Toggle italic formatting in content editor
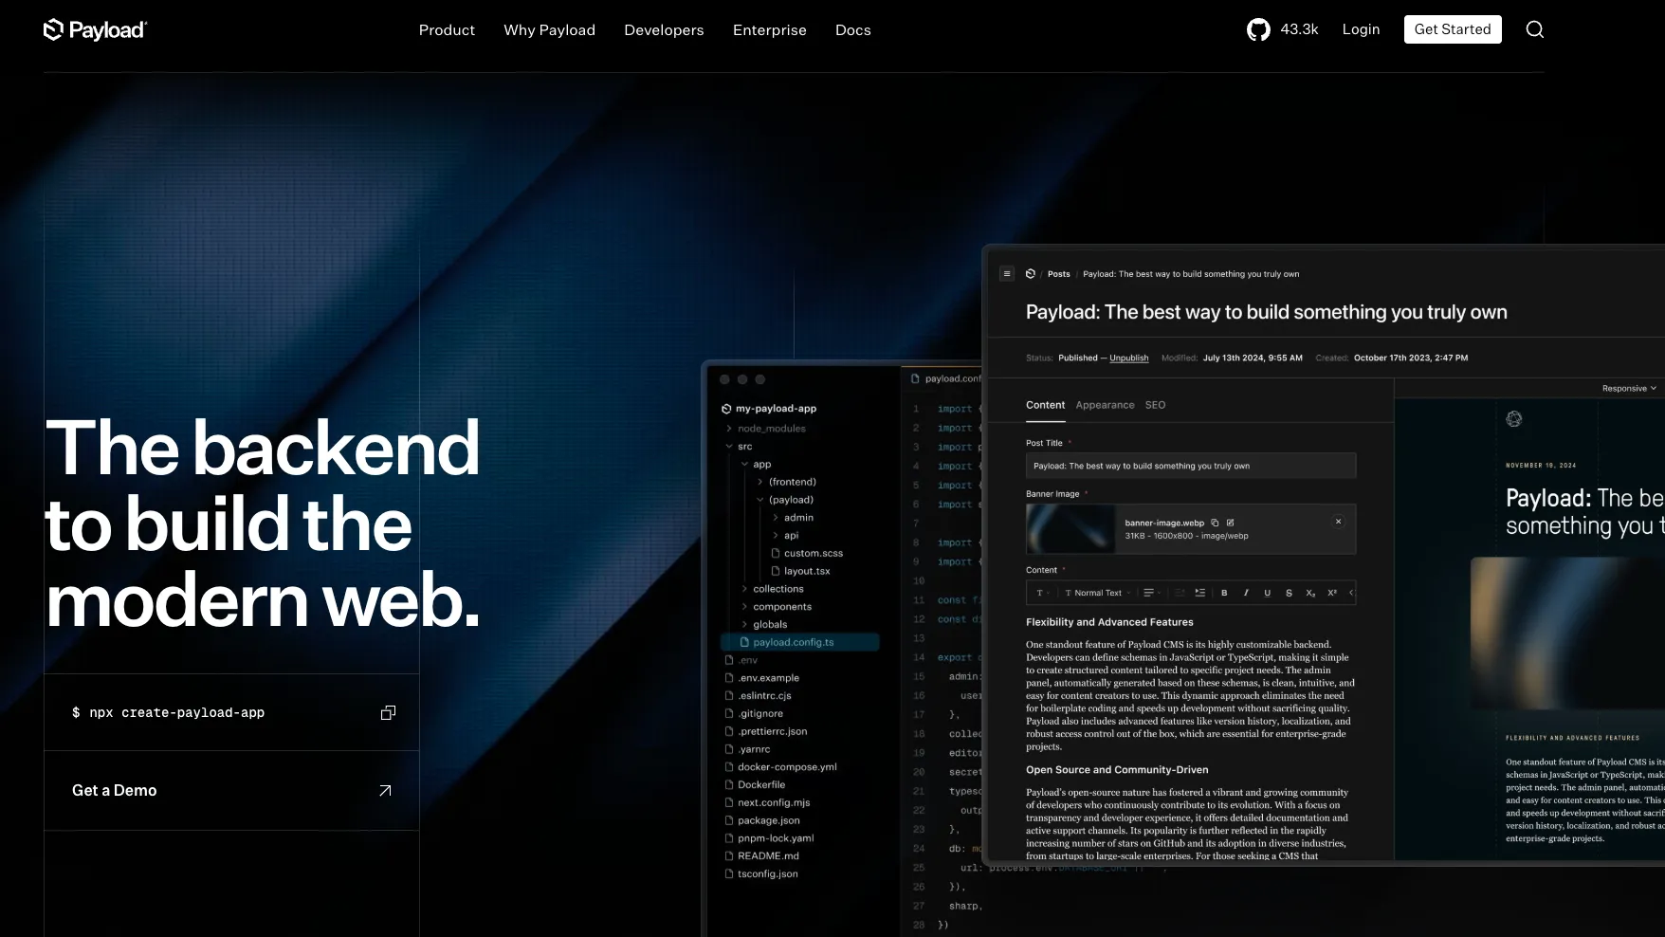1665x937 pixels. [x=1246, y=593]
